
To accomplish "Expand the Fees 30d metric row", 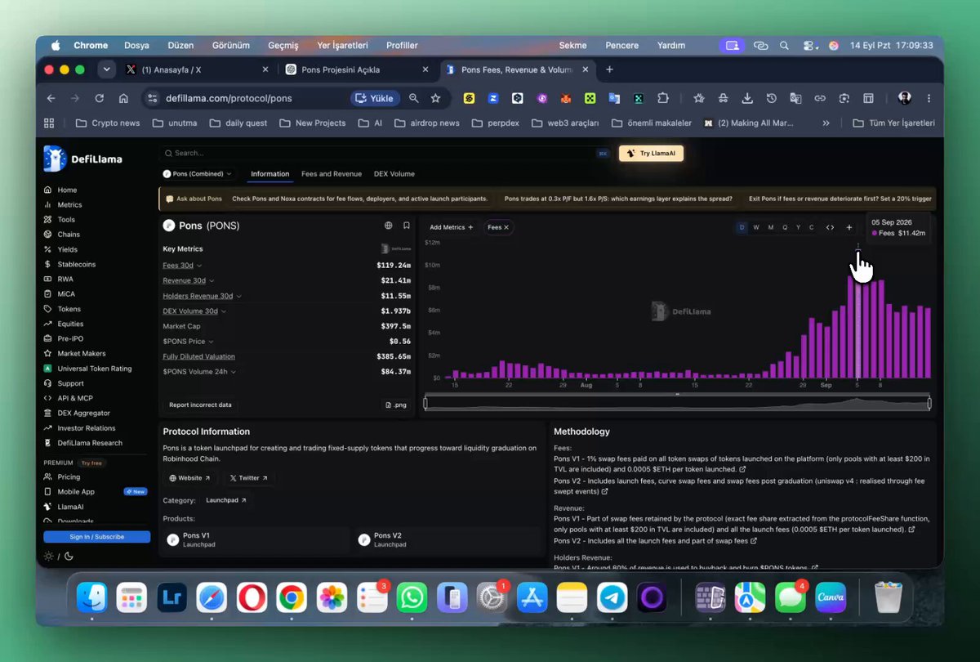I will click(182, 266).
